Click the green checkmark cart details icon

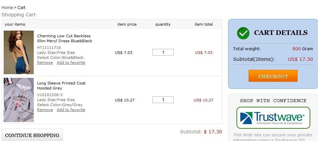(243, 33)
